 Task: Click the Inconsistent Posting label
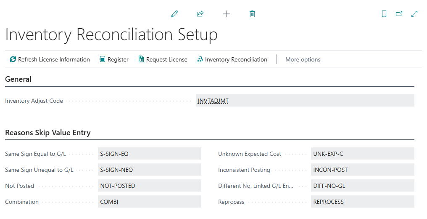click(x=244, y=170)
